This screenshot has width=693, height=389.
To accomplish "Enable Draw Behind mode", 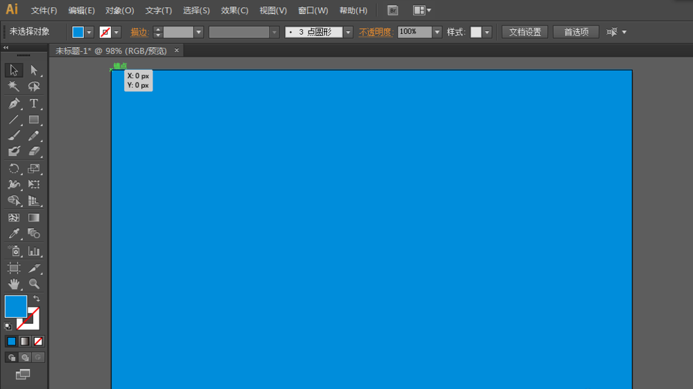I will 25,357.
